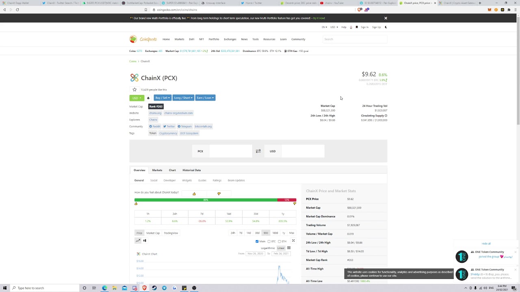Click the CoinGecko logo

[143, 39]
